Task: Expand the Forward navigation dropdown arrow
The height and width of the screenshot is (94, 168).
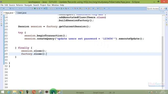Action: [x=109, y=9]
